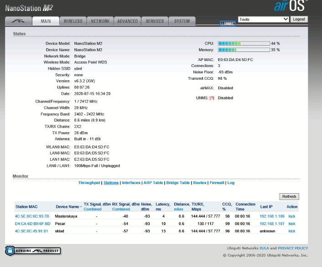Click the Wireless Mode value Access Point WDS
Screen dimensions: 322x267
click(91, 62)
